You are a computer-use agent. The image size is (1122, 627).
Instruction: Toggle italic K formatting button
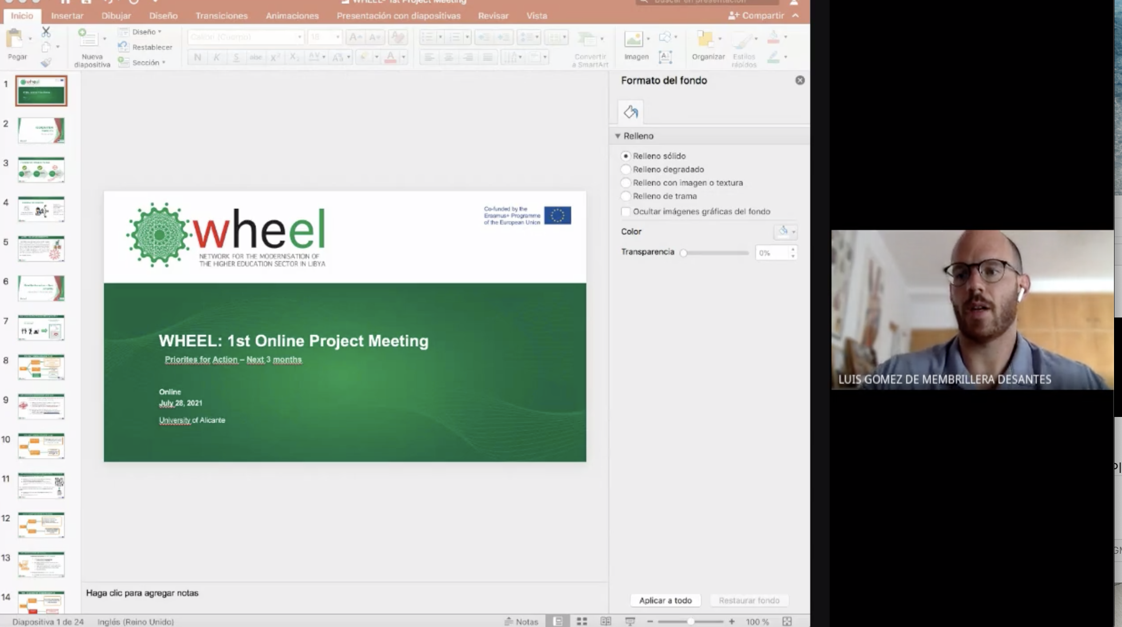tap(217, 57)
